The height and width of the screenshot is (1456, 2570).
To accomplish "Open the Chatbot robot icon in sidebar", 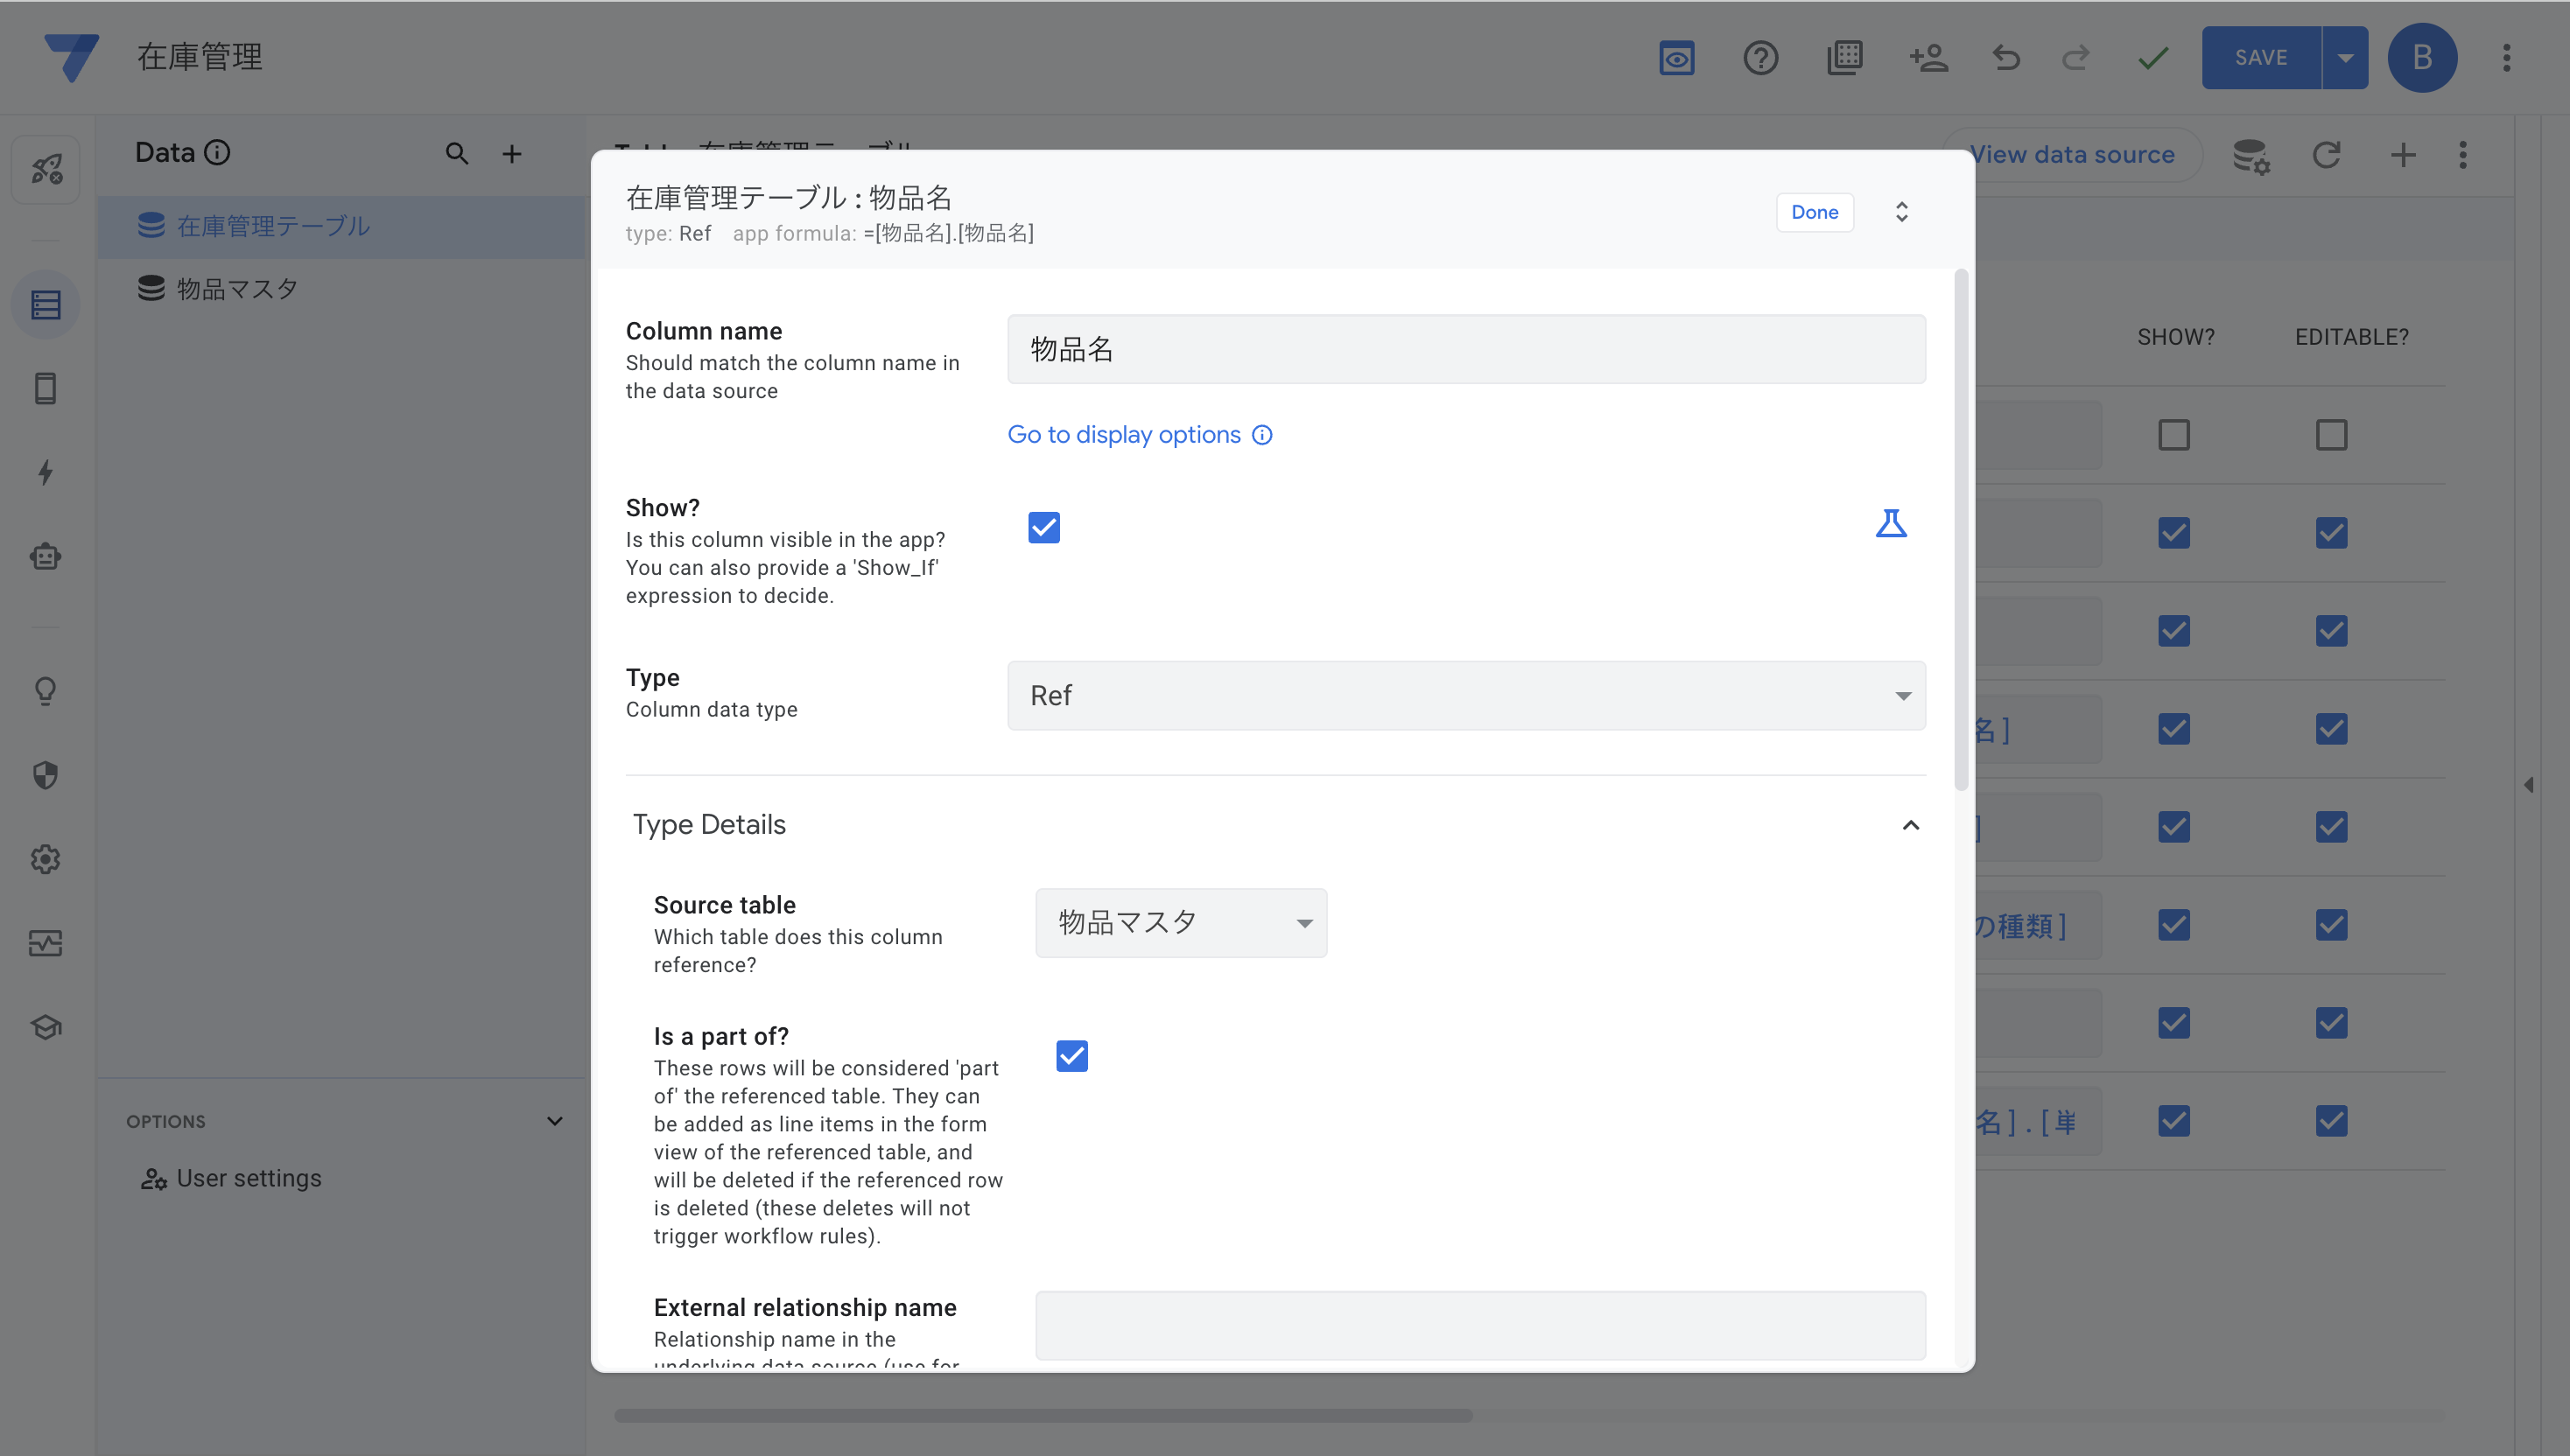I will pyautogui.click(x=45, y=556).
